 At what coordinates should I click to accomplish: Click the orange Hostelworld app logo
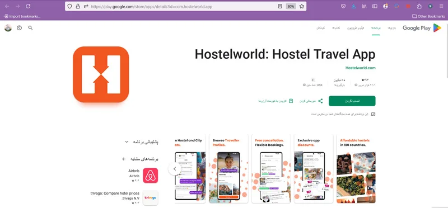(101, 74)
